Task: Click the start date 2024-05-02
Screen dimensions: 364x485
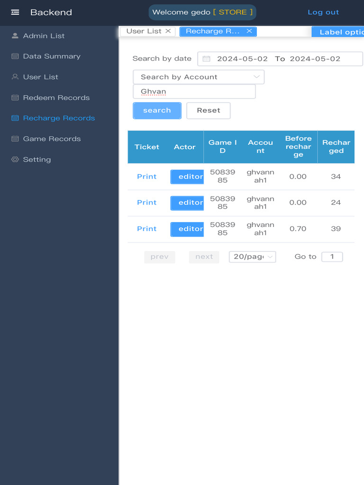Action: click(242, 59)
